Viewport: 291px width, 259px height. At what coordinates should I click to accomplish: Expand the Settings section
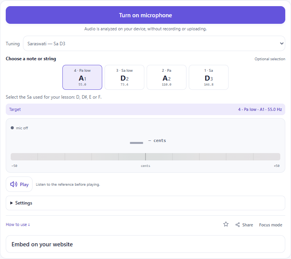coord(145,203)
